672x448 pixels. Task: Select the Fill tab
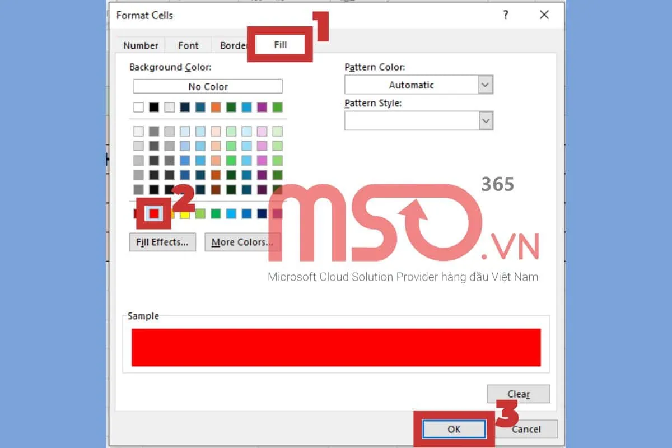[x=281, y=44]
